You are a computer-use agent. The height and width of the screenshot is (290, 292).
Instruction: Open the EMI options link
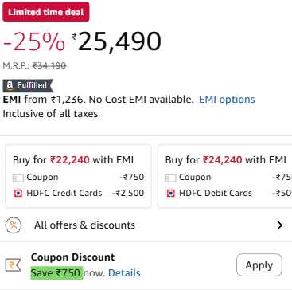[x=227, y=100]
